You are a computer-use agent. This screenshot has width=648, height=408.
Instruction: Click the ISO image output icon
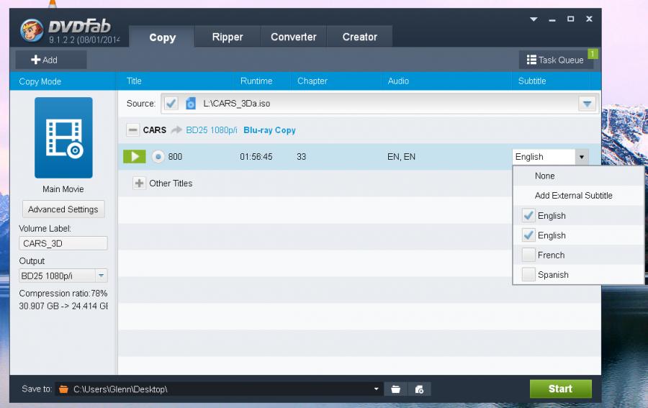419,389
